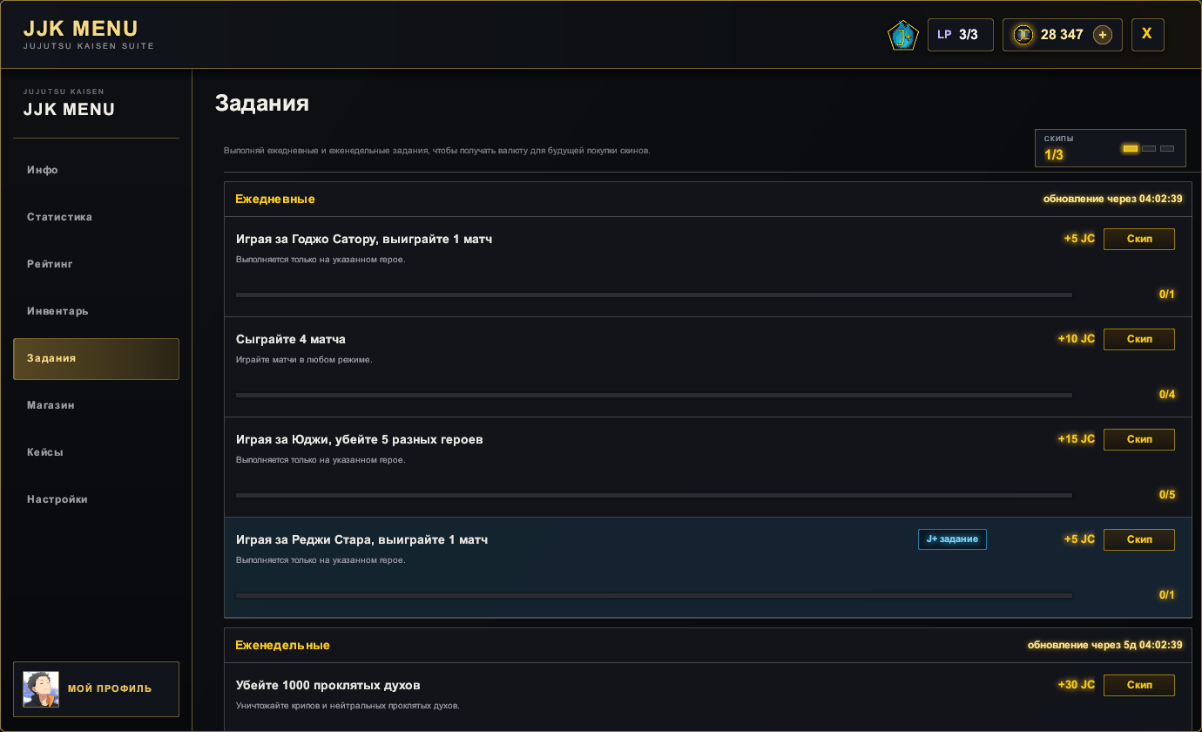Skip the Сыграйте 4 матча task
1202x732 pixels.
(x=1139, y=339)
